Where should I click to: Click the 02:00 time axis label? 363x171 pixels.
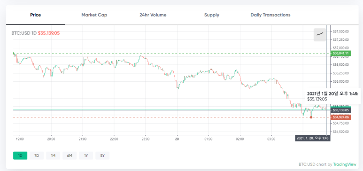(240, 139)
